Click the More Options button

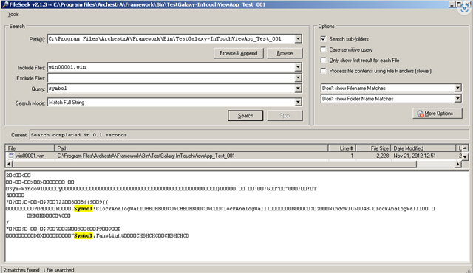[x=437, y=114]
